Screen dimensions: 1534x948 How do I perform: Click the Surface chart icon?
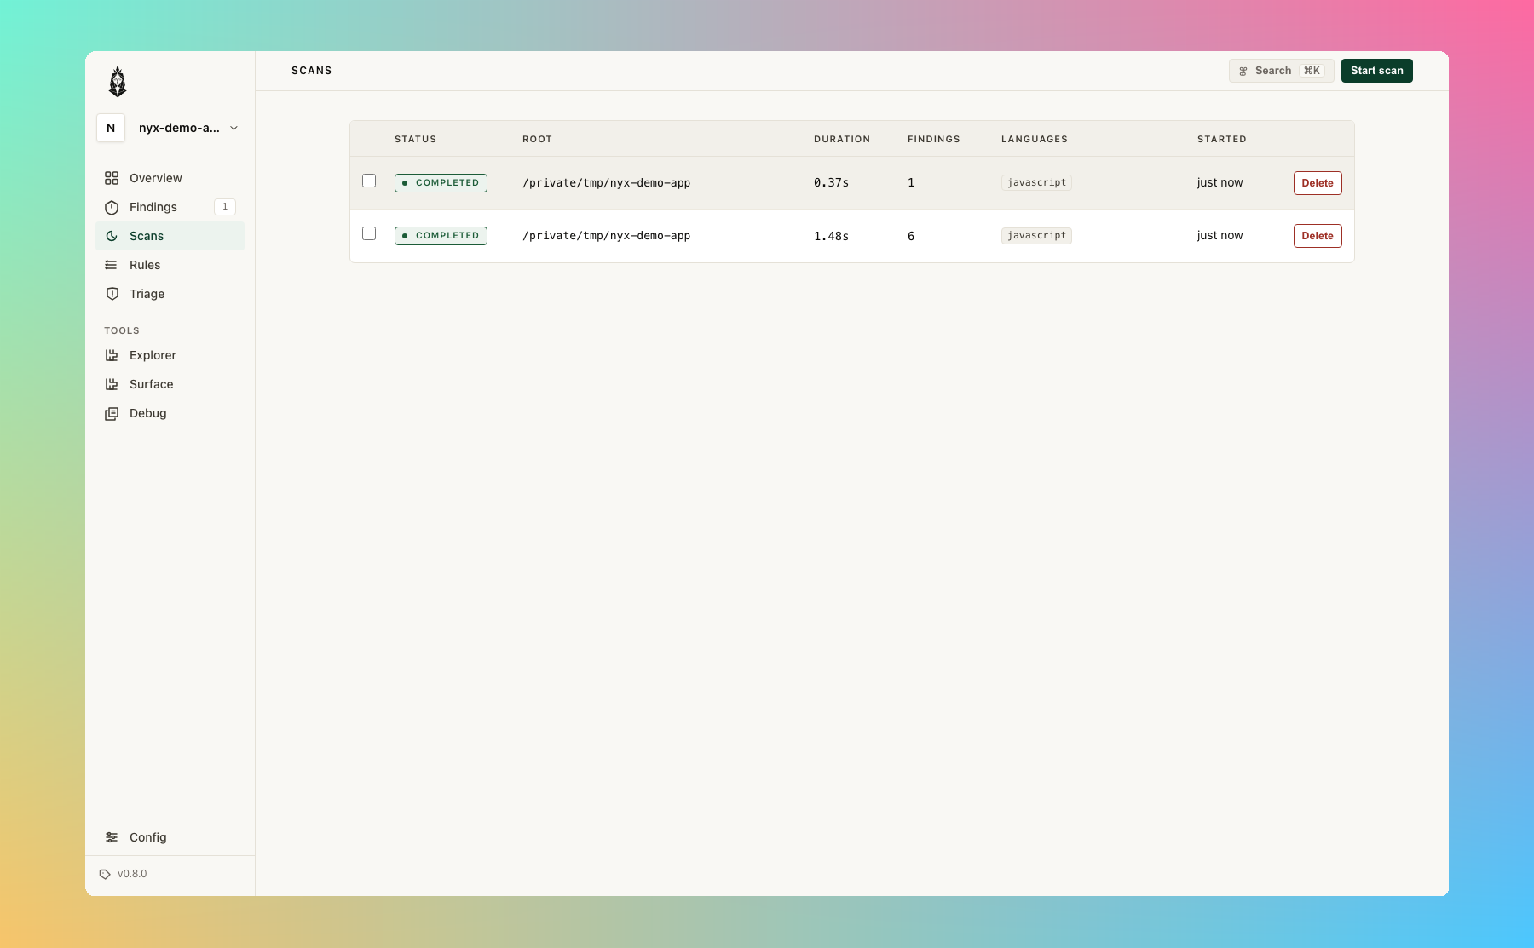click(112, 384)
